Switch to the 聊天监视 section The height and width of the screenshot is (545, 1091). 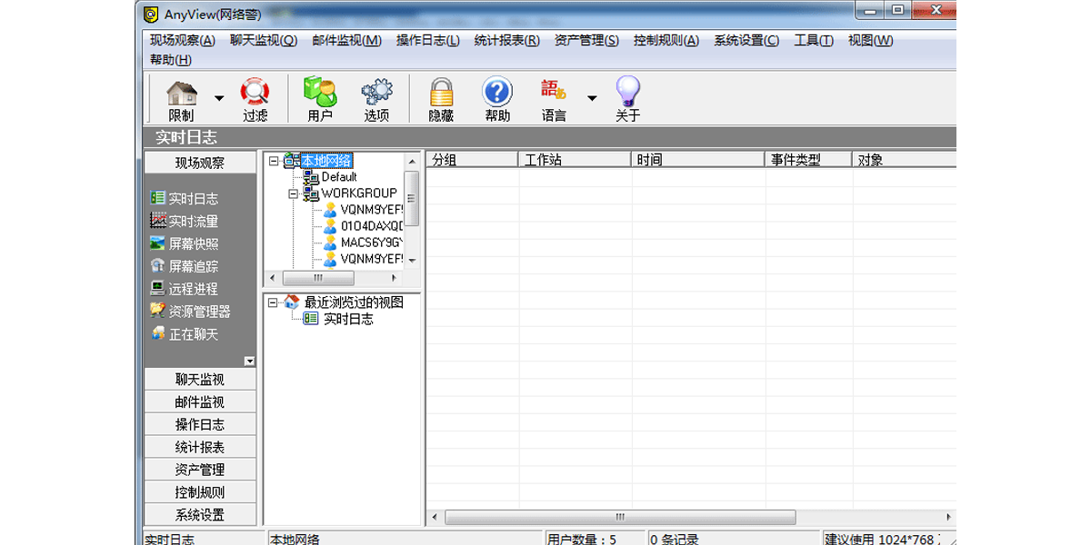(200, 379)
